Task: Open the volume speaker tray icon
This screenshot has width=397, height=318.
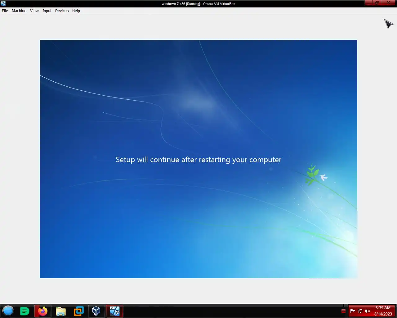Action: click(368, 311)
